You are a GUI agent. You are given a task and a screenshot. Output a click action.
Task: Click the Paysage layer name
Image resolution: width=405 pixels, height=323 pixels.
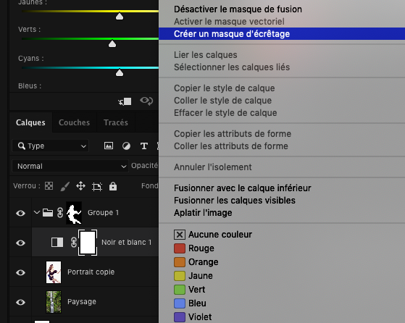click(x=82, y=302)
